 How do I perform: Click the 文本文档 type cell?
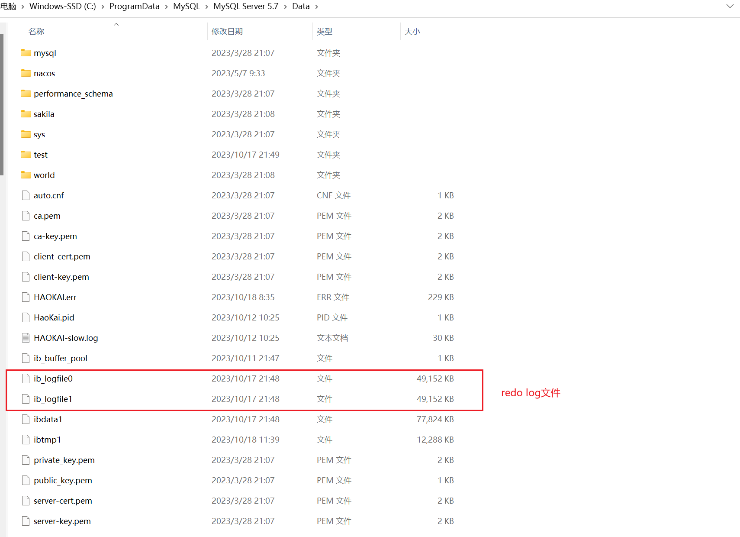(332, 338)
